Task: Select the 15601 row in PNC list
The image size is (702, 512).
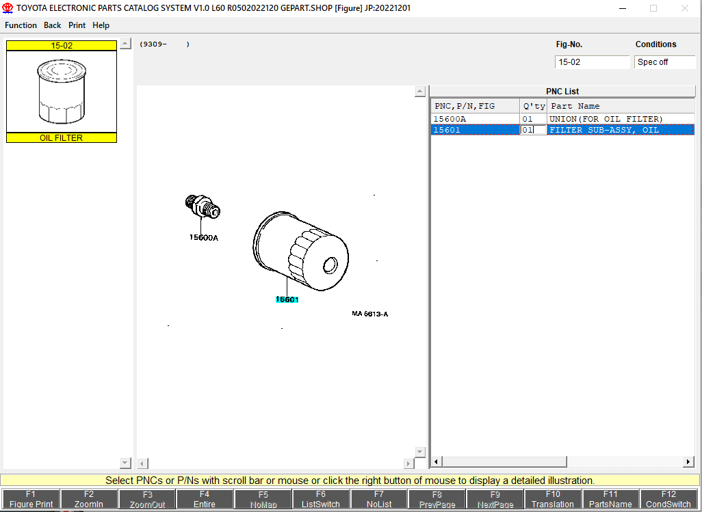Action: (562, 130)
